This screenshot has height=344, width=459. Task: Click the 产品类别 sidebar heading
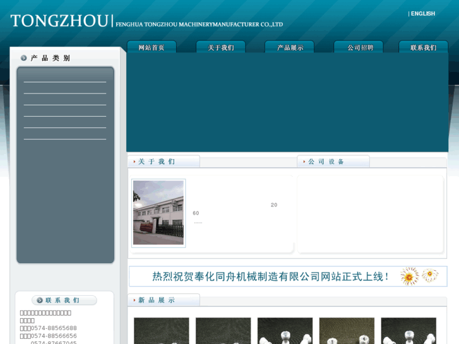51,58
